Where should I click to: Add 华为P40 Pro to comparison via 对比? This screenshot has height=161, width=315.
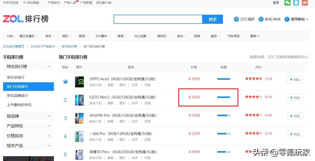tap(295, 116)
